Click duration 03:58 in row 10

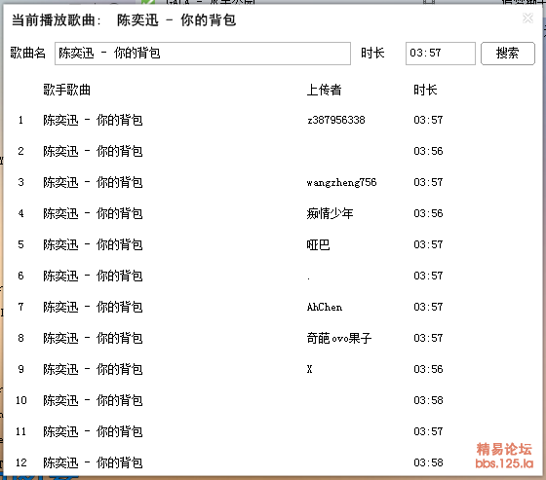pos(428,400)
